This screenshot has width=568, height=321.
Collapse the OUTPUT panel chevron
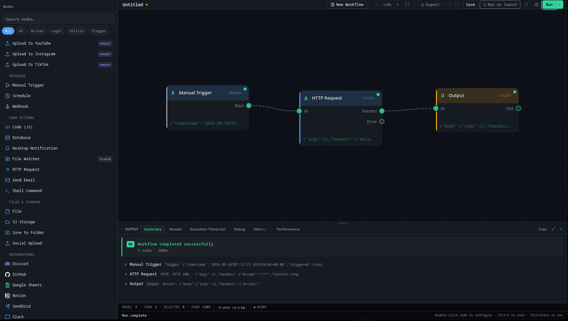(122, 229)
